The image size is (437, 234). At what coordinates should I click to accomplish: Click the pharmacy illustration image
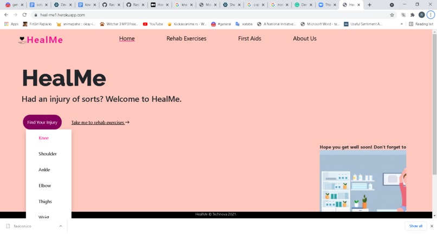click(x=363, y=181)
